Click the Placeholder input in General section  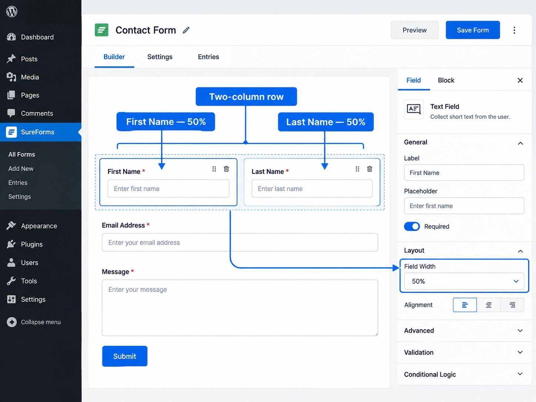pos(464,206)
